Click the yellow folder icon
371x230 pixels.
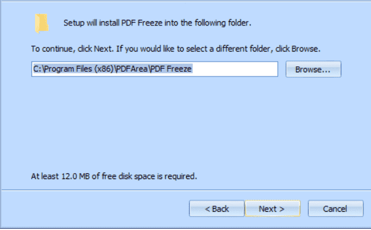pyautogui.click(x=42, y=23)
